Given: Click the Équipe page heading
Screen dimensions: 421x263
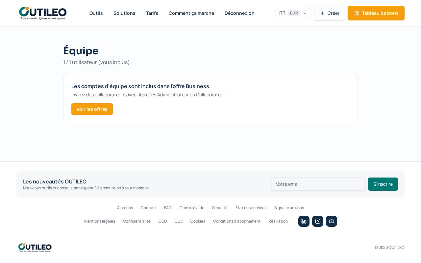Looking at the screenshot, I should click(81, 51).
